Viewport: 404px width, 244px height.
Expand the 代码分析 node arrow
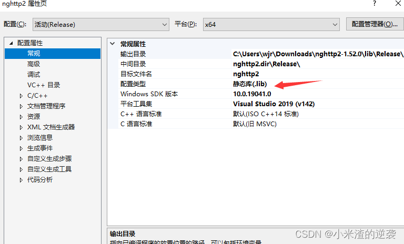(x=21, y=180)
